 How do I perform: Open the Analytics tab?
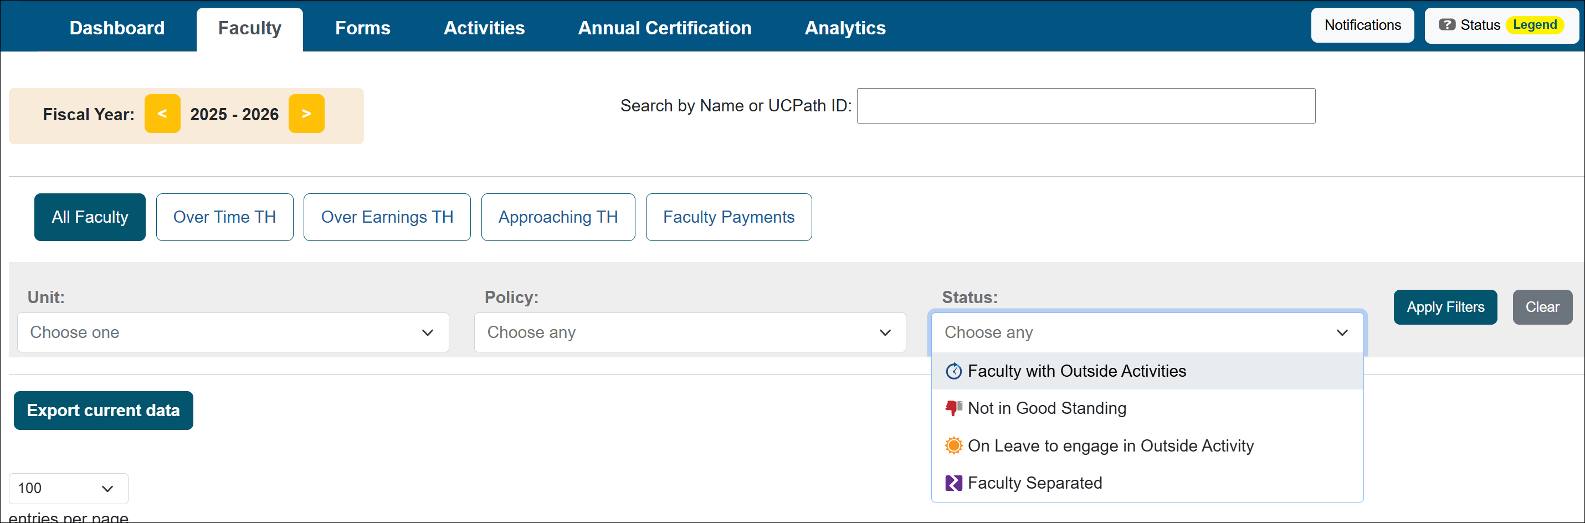[845, 27]
